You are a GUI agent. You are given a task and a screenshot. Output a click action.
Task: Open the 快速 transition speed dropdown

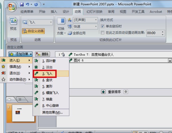click(x=95, y=26)
